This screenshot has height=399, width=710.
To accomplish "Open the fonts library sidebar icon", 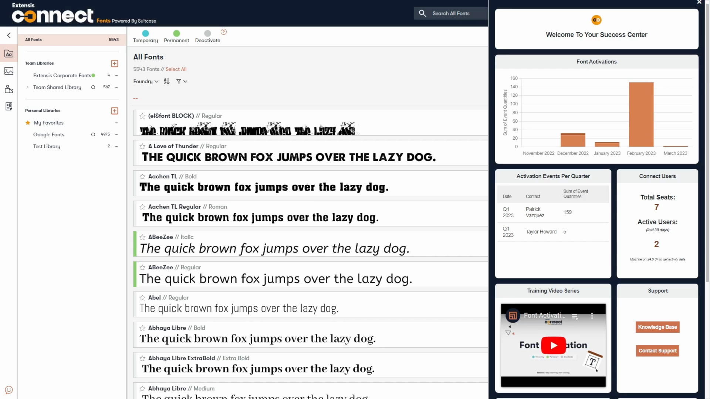I will pos(9,54).
